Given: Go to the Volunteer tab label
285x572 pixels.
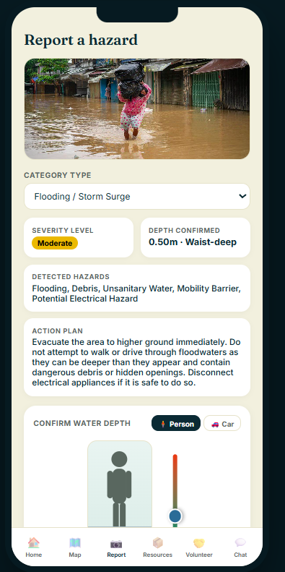Looking at the screenshot, I should pyautogui.click(x=199, y=555).
